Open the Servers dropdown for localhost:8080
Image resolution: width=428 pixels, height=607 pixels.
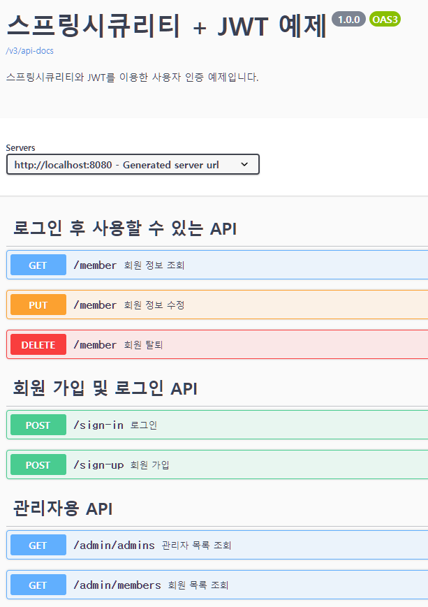133,165
